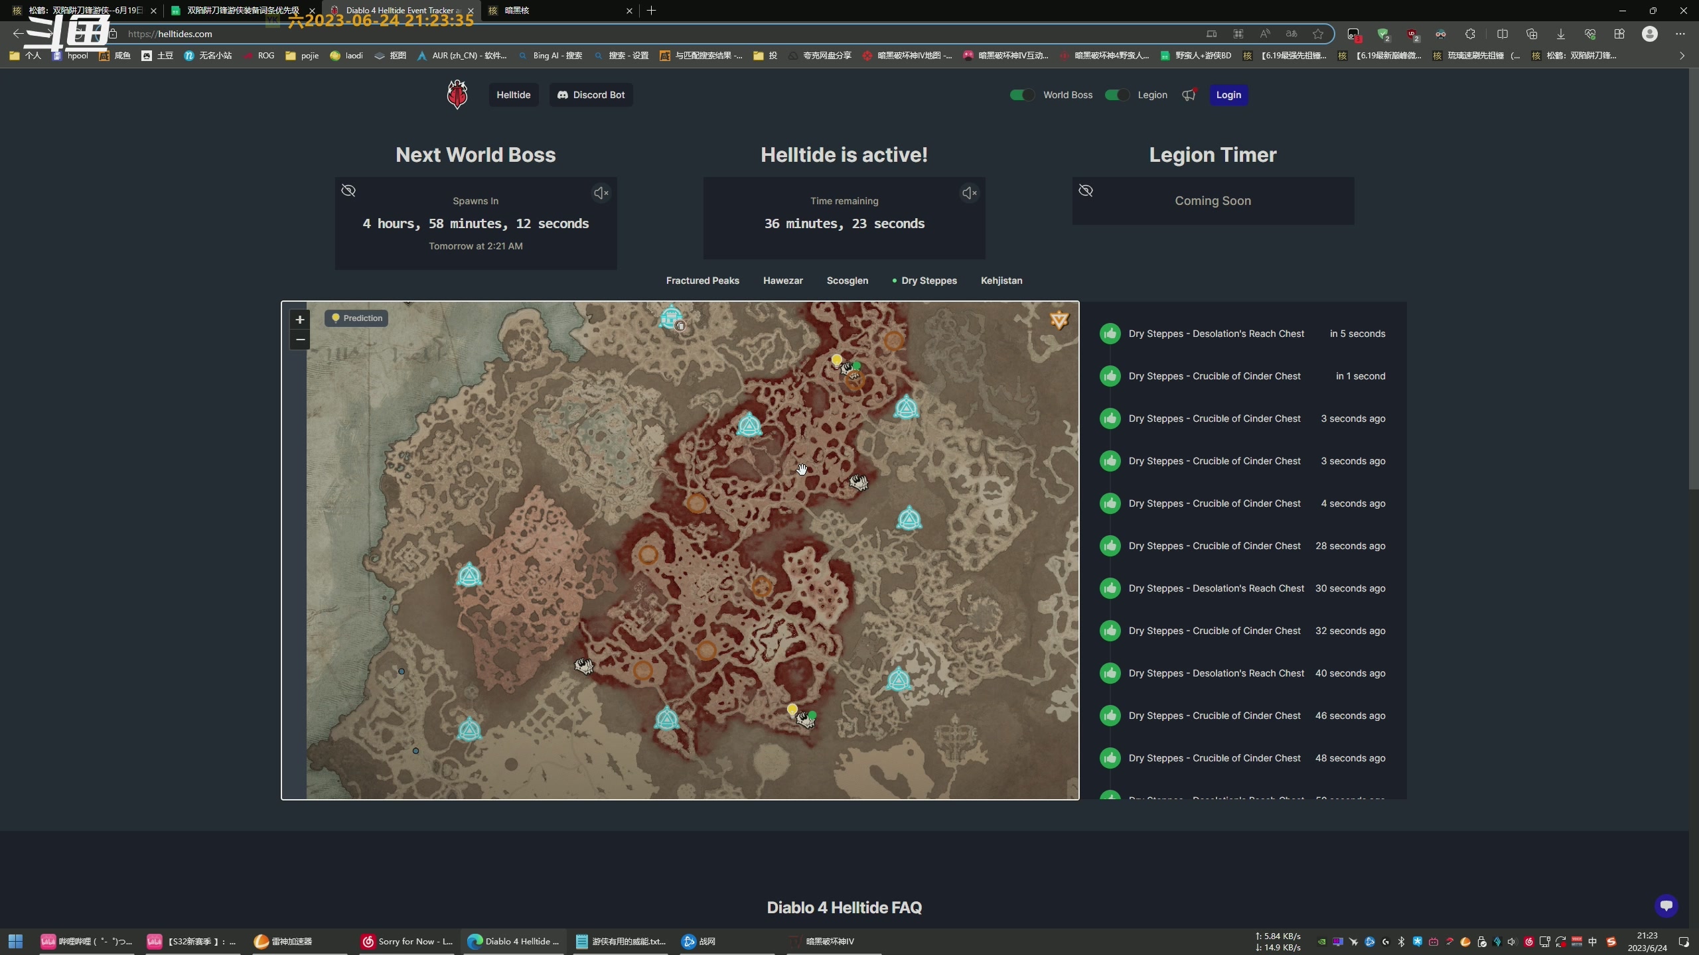Viewport: 1699px width, 955px height.
Task: Add this page to favorites star
Action: (x=1318, y=34)
